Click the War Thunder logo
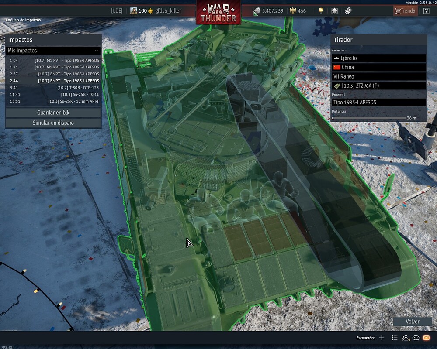The image size is (437, 349). click(218, 13)
